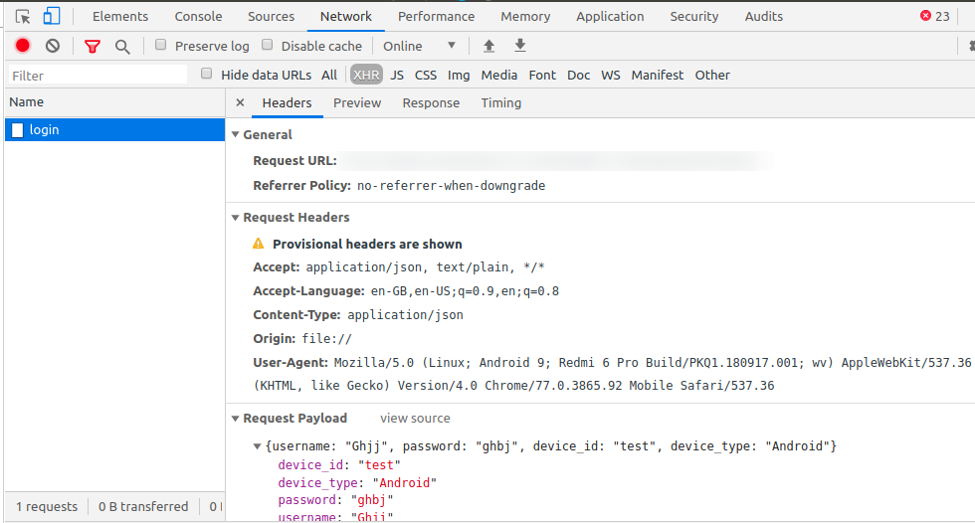Open the Audits panel
Screen dimensions: 975x523
coord(764,16)
